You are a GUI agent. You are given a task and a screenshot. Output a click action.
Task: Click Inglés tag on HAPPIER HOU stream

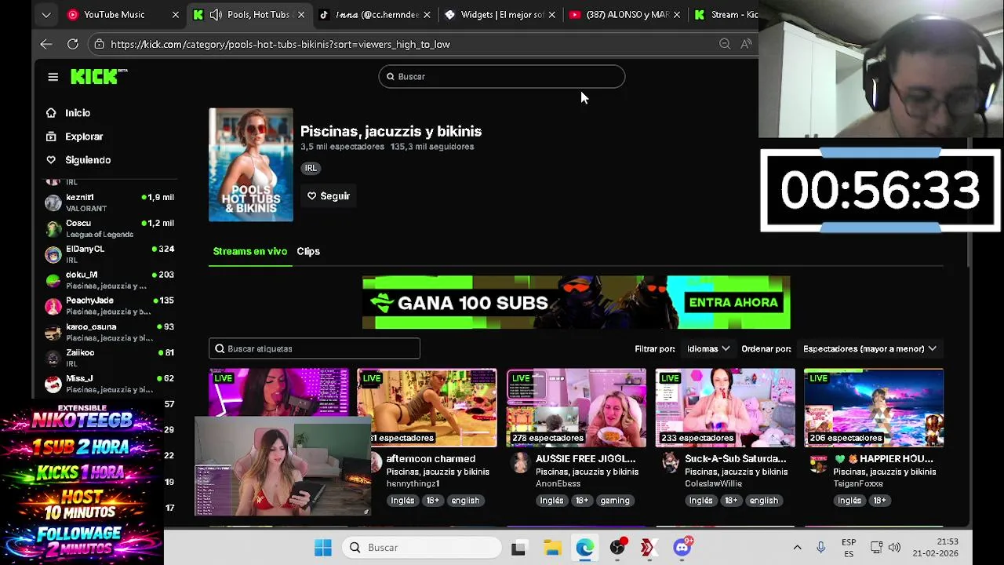coord(849,501)
